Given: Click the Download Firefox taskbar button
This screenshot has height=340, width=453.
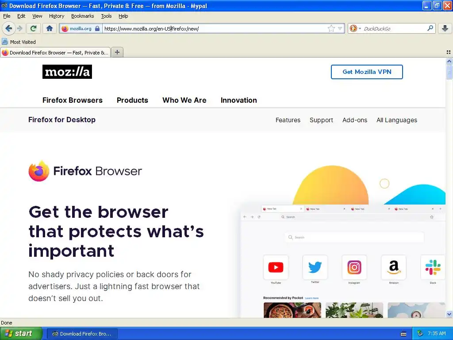Looking at the screenshot, I should [82, 334].
